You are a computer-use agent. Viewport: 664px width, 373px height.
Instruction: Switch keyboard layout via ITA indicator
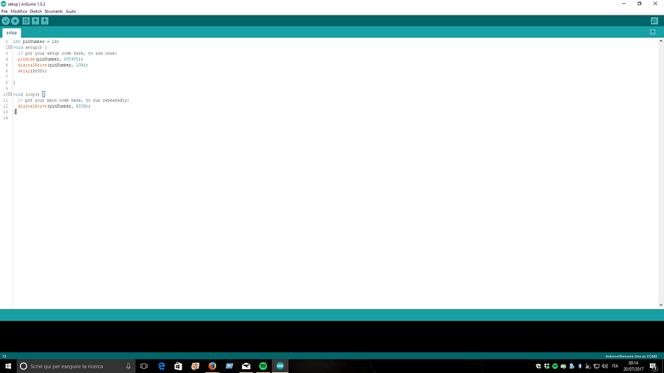click(615, 366)
